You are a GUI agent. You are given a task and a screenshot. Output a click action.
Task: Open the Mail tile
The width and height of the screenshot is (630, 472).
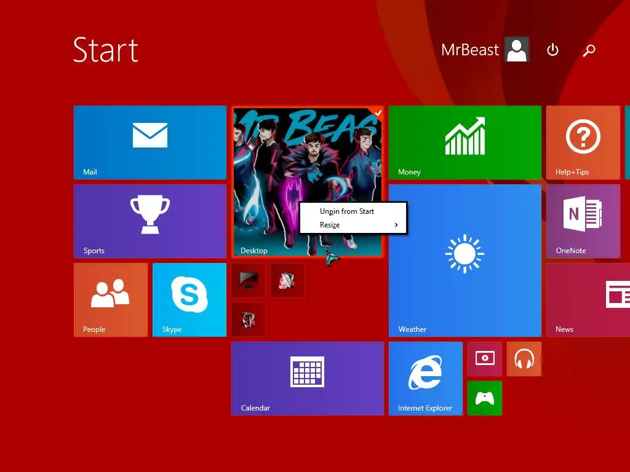coord(150,143)
